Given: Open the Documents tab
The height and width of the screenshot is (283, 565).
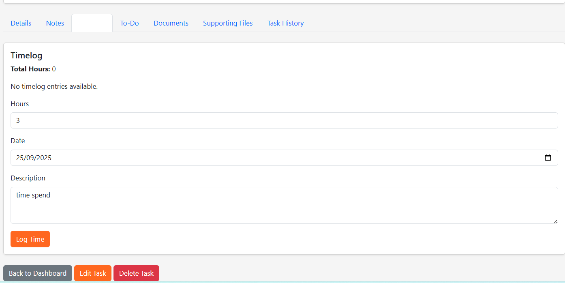Looking at the screenshot, I should tap(171, 23).
